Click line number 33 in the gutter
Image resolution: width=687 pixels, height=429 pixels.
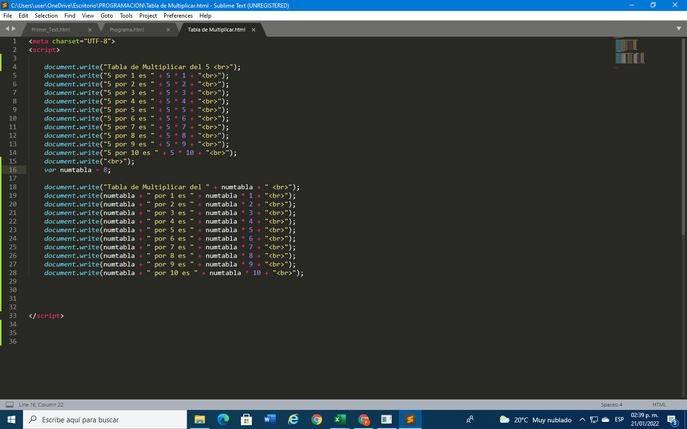pyautogui.click(x=13, y=316)
